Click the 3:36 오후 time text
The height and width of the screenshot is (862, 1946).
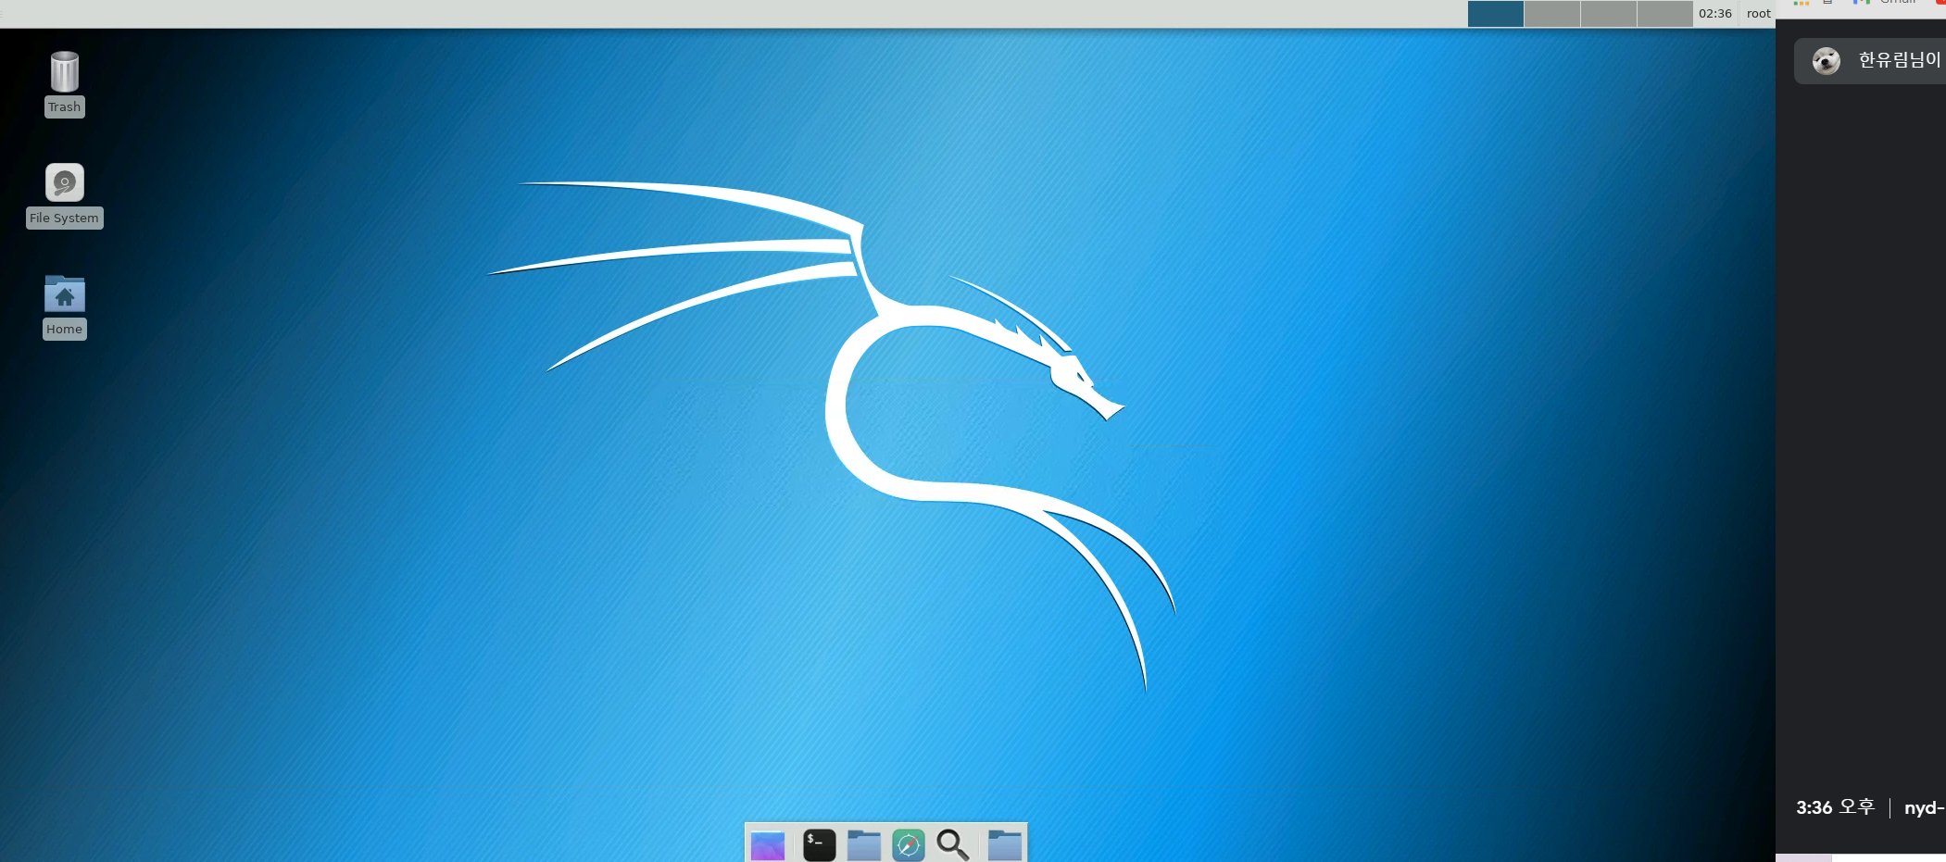(1835, 807)
